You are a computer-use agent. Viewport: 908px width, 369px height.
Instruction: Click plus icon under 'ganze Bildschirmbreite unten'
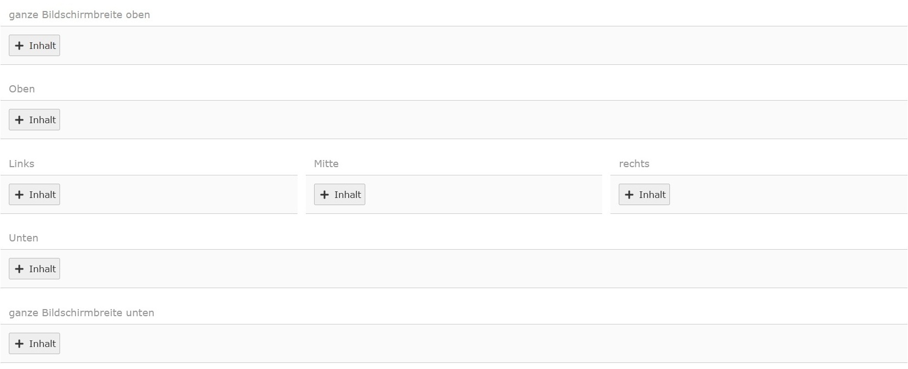click(x=19, y=344)
